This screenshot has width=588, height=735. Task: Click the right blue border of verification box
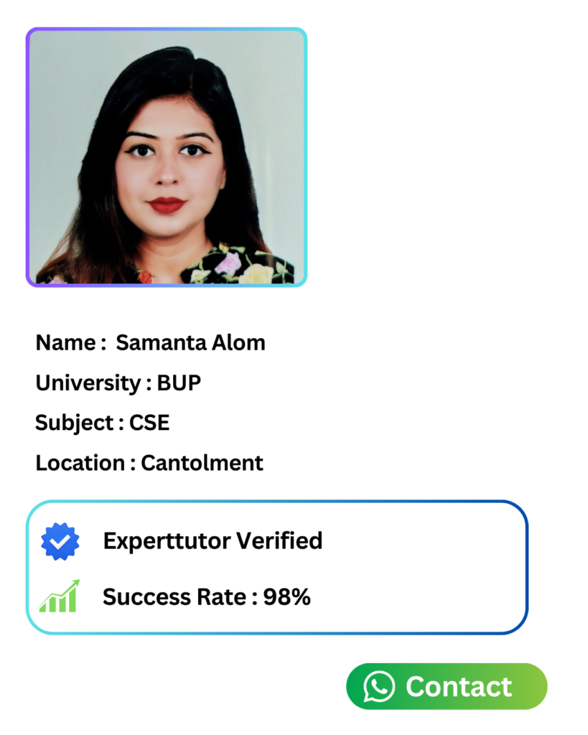[526, 567]
